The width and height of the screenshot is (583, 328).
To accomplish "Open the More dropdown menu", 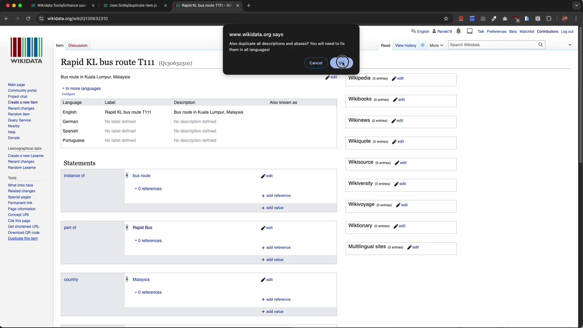I will coord(436,45).
